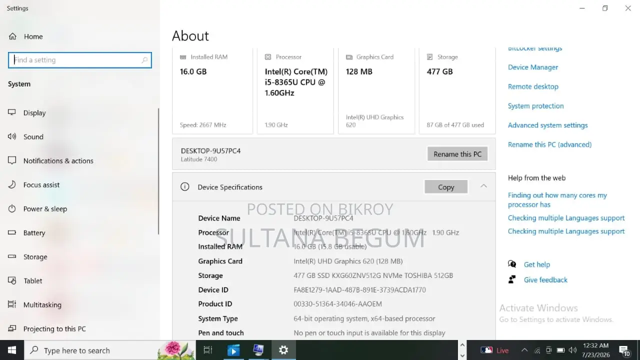
Task: Open Remote desktop link
Action: [x=533, y=86]
